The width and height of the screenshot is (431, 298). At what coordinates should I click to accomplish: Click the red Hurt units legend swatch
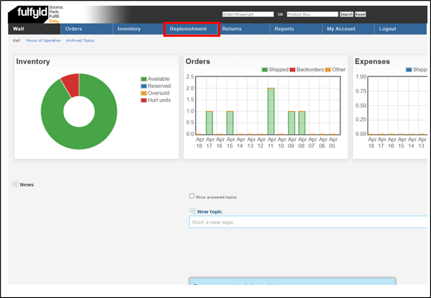(144, 100)
